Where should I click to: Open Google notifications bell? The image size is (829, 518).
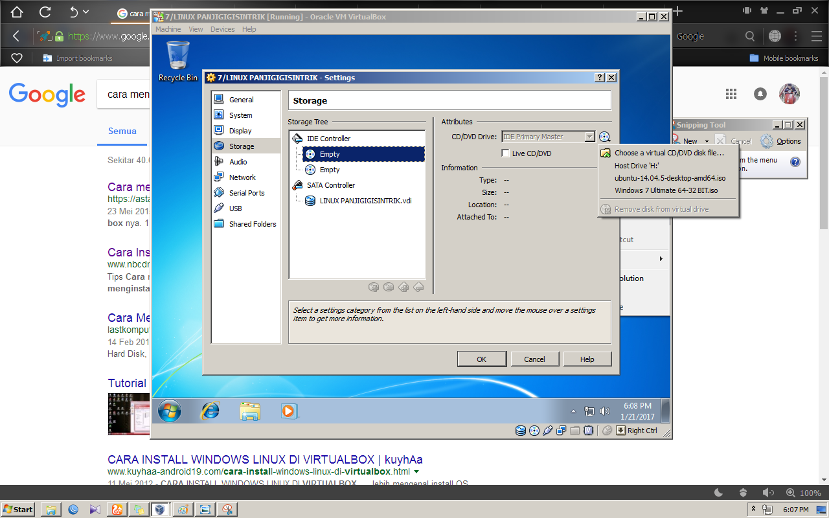(760, 94)
